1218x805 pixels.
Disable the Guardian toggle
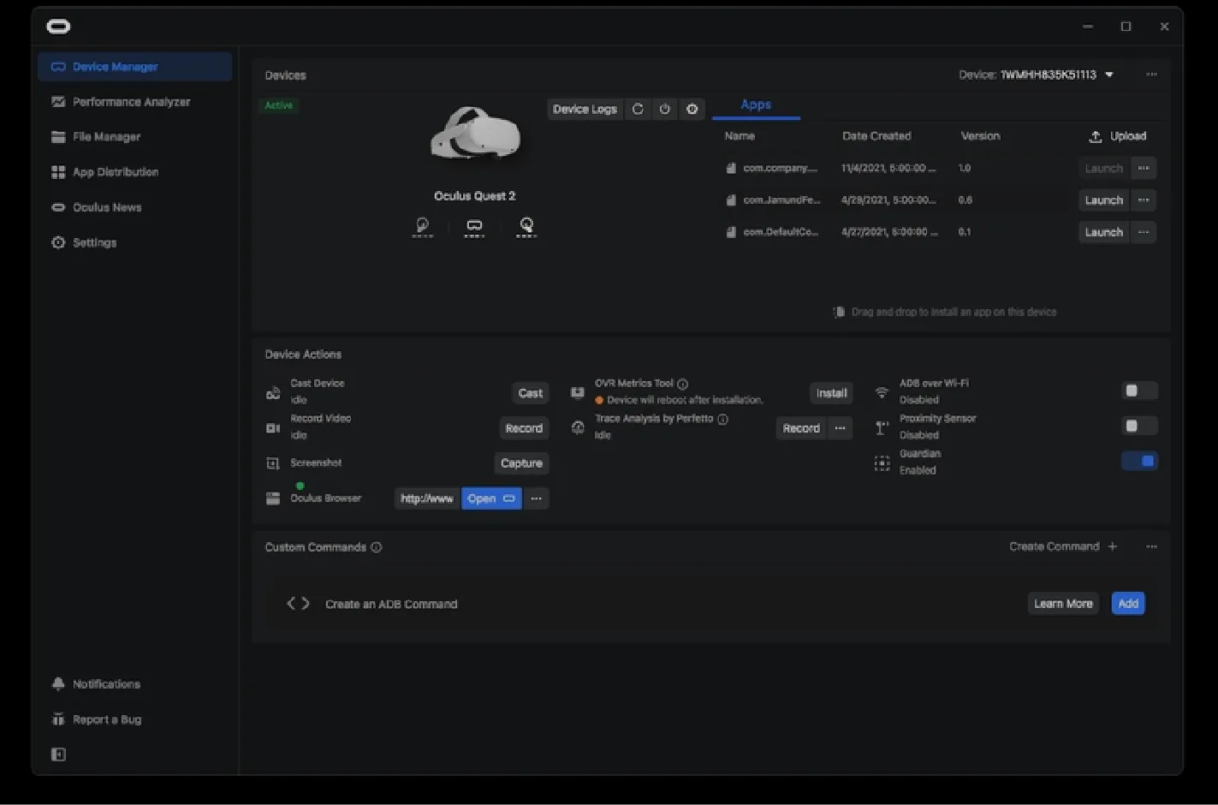coord(1139,461)
